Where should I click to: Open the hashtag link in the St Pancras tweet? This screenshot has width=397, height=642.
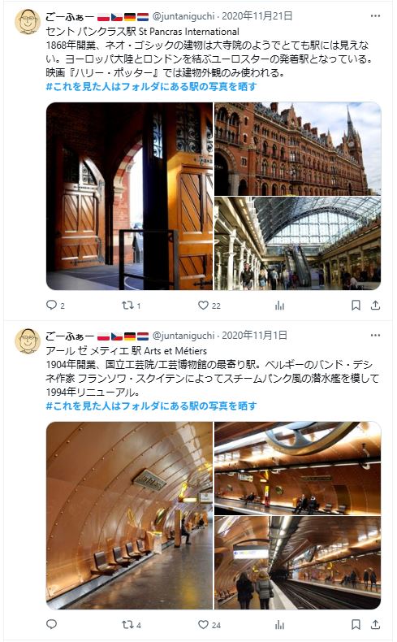point(151,86)
